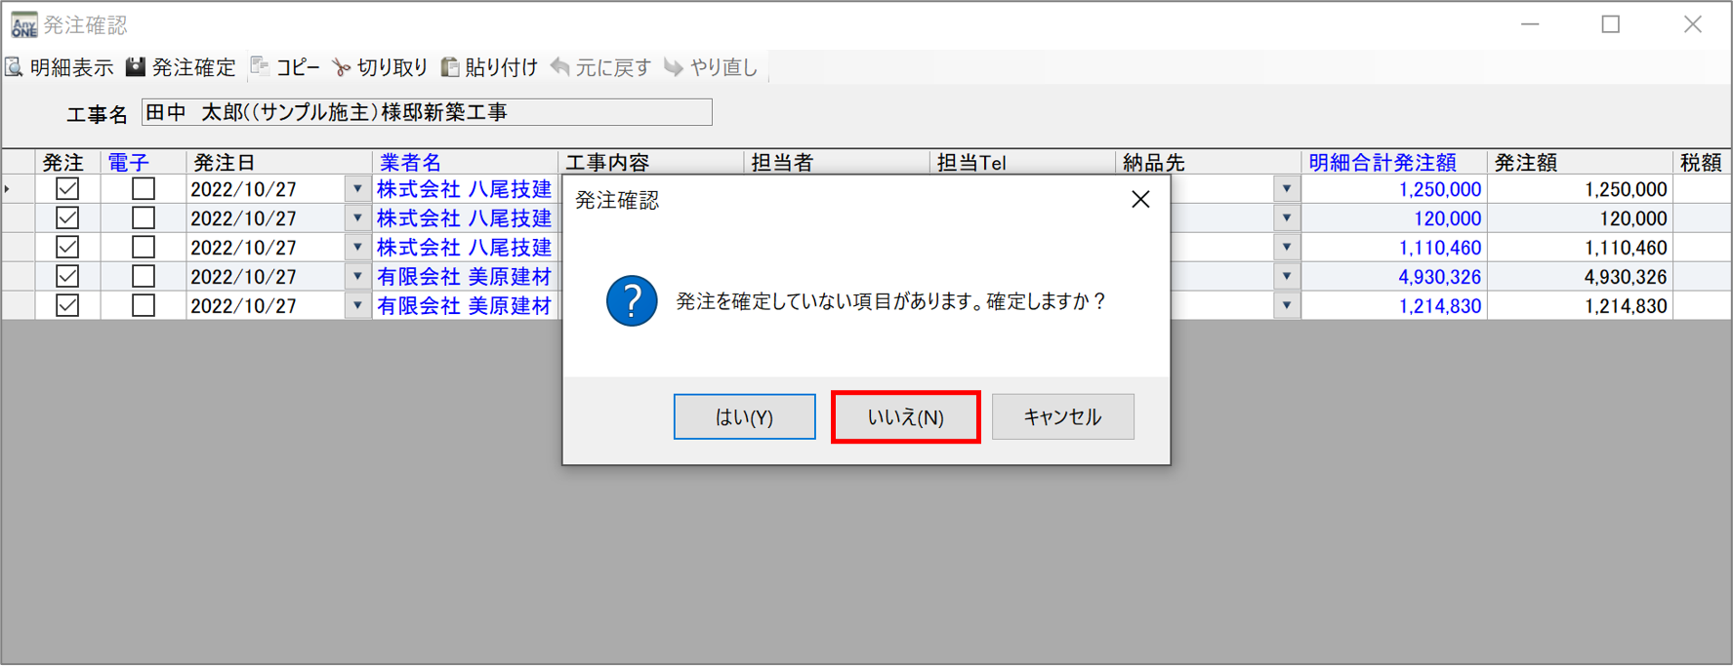Open 発注日 dropdown in first row
The image size is (1733, 666).
coord(357,189)
